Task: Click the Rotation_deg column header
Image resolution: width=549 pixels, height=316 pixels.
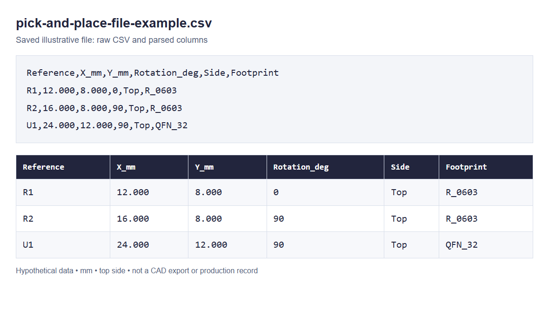Action: [x=325, y=167]
